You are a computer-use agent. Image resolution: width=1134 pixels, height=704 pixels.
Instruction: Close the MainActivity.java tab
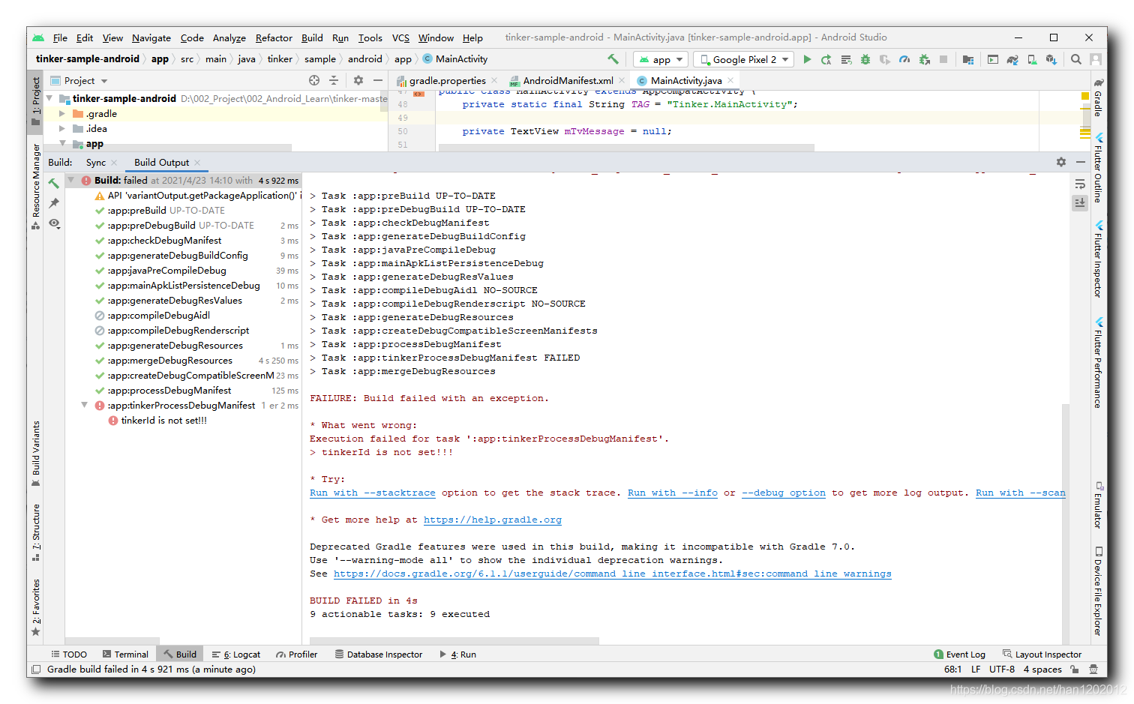730,80
